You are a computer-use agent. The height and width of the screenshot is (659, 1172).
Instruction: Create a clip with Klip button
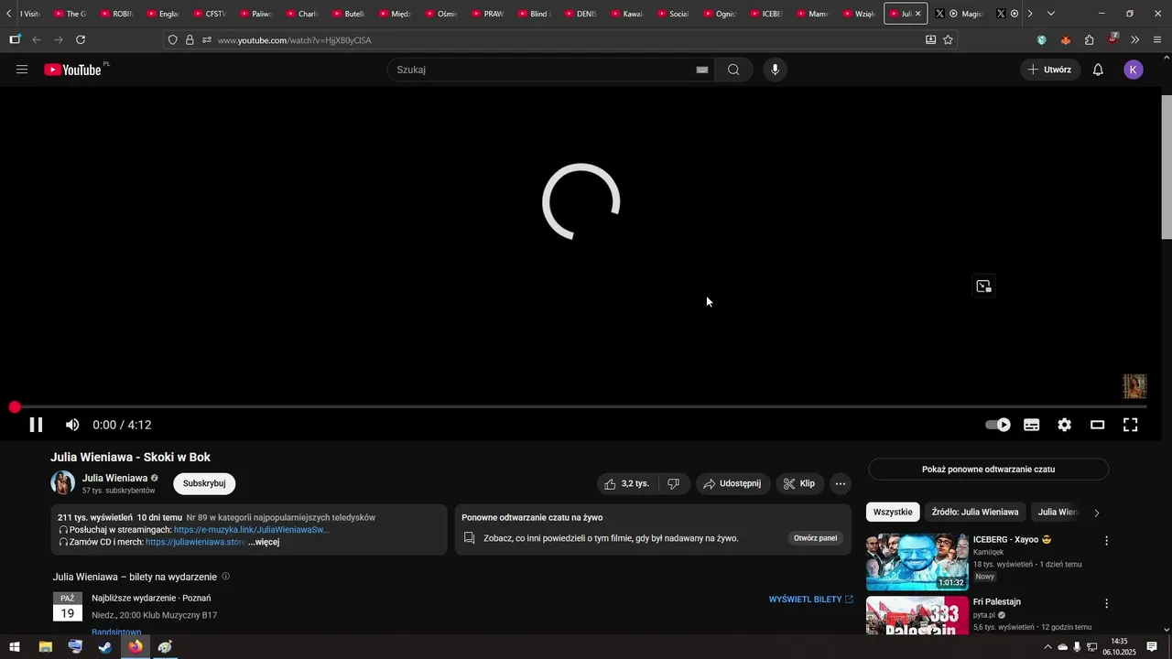pyautogui.click(x=798, y=483)
